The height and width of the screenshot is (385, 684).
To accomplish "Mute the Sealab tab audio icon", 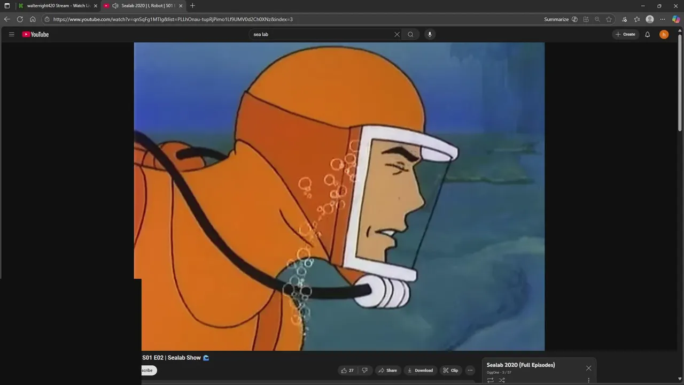I will click(115, 6).
